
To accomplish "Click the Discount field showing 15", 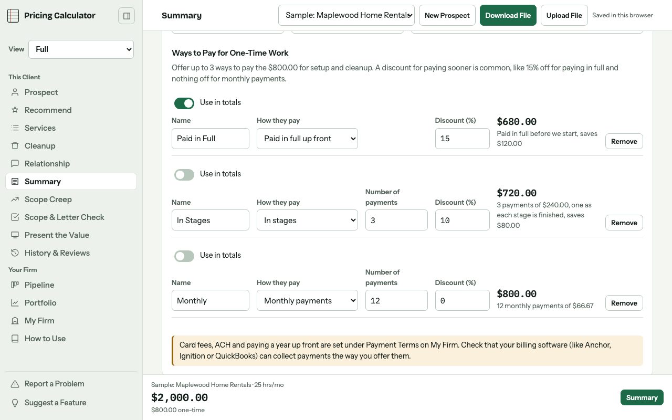I will click(x=463, y=139).
